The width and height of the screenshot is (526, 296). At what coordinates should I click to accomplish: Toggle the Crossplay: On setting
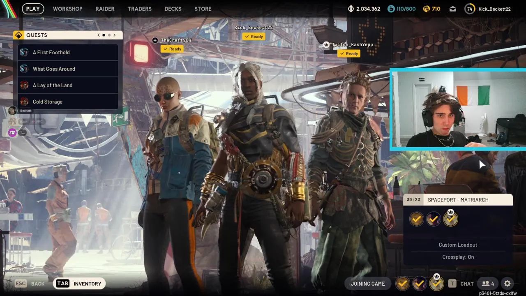coord(458,257)
